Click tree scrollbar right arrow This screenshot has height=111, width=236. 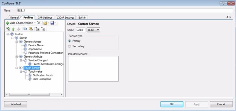[x=61, y=94]
